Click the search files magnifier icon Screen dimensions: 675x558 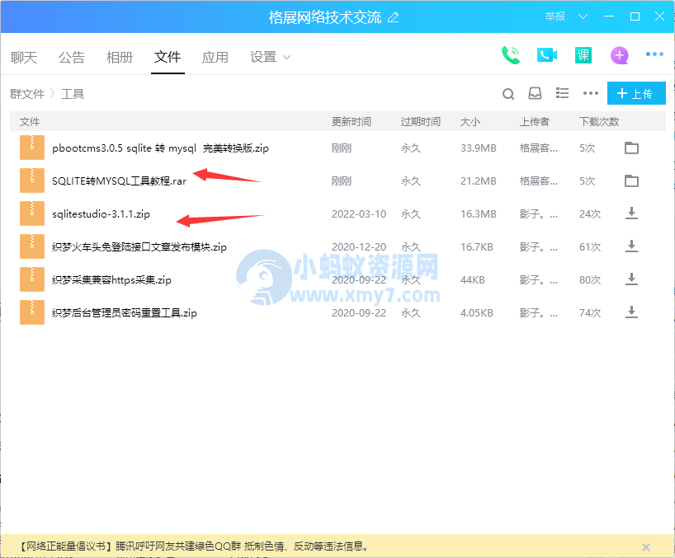[x=508, y=94]
